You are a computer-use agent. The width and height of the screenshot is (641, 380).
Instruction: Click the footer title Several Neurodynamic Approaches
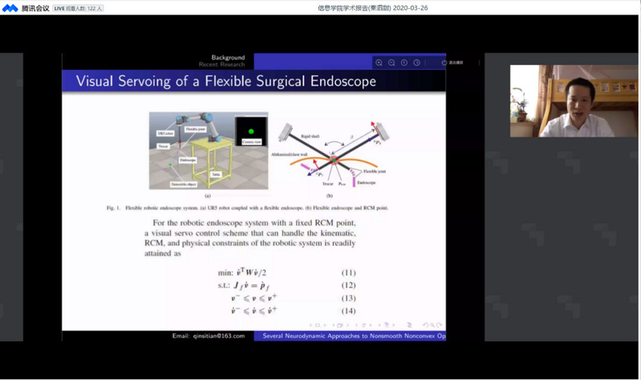pos(354,336)
